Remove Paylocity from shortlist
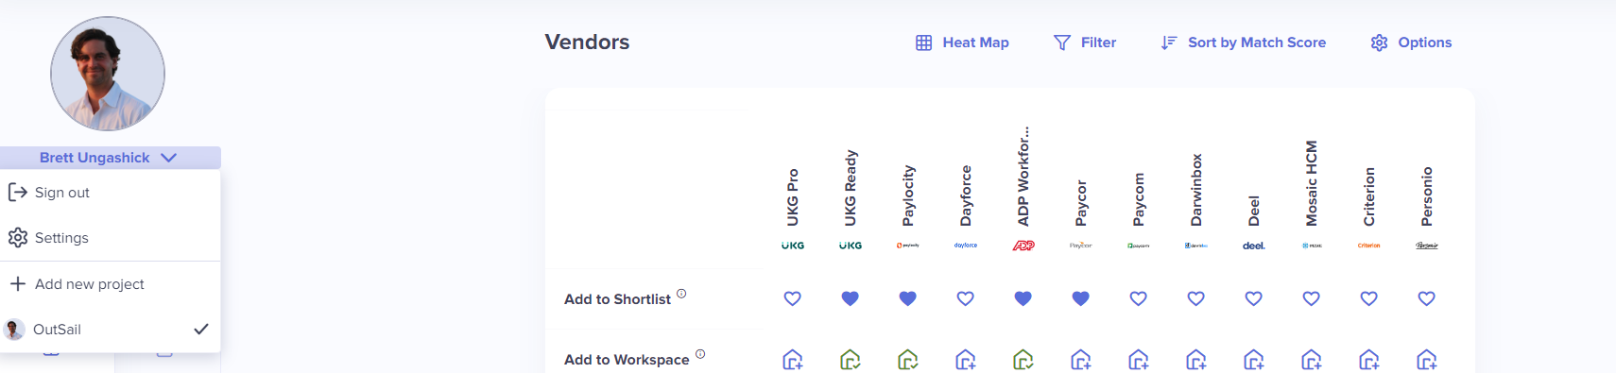1616x373 pixels. [908, 298]
